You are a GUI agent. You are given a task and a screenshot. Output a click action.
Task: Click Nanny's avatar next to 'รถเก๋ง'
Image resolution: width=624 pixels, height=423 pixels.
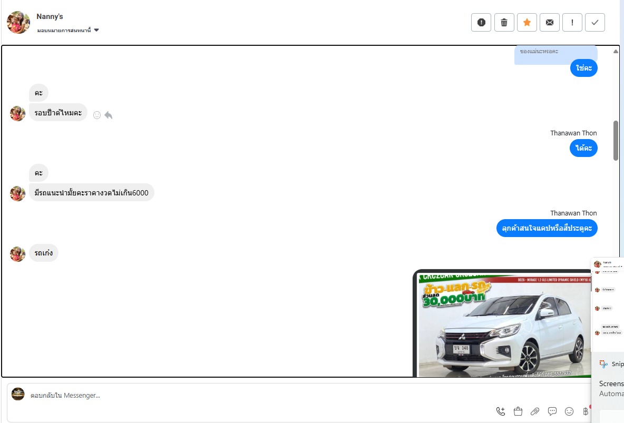pyautogui.click(x=17, y=254)
